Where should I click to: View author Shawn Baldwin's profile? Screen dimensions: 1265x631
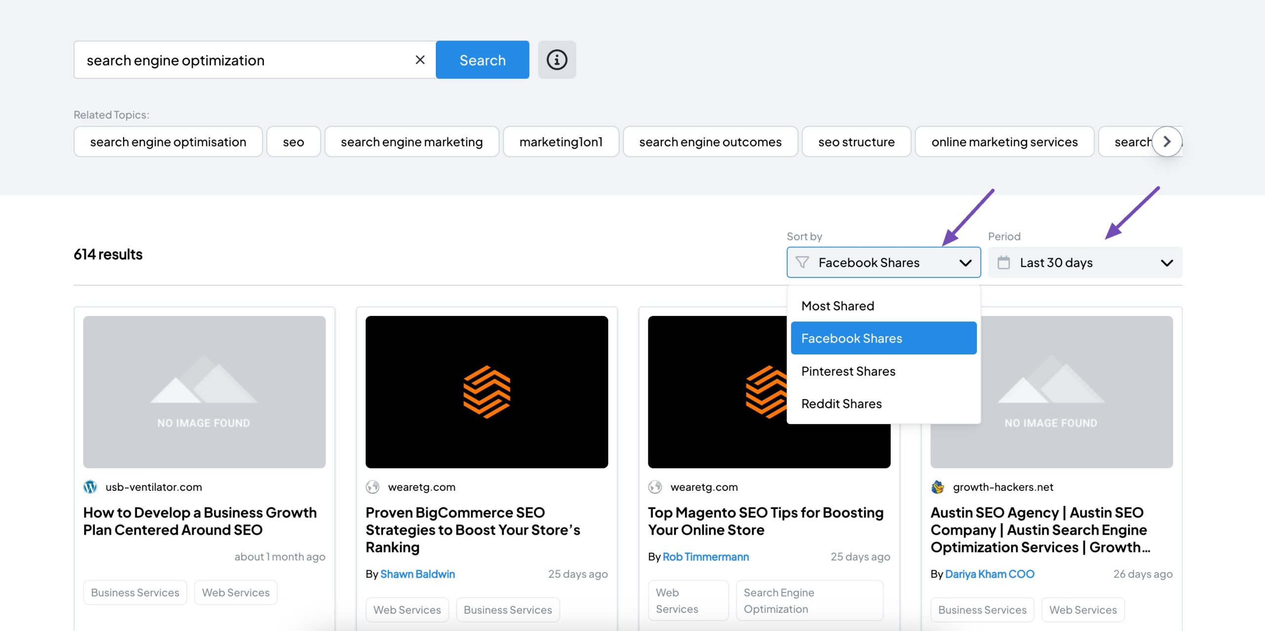418,574
